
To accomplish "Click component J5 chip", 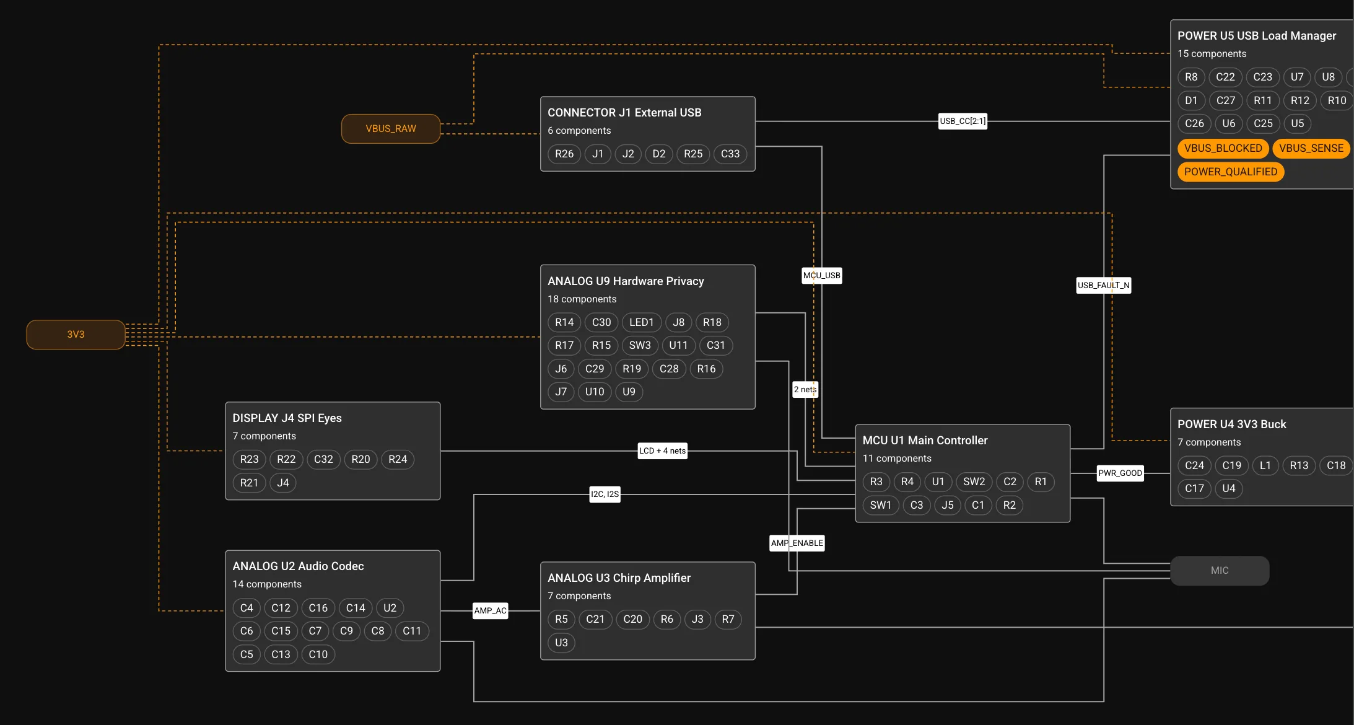I will 948,506.
